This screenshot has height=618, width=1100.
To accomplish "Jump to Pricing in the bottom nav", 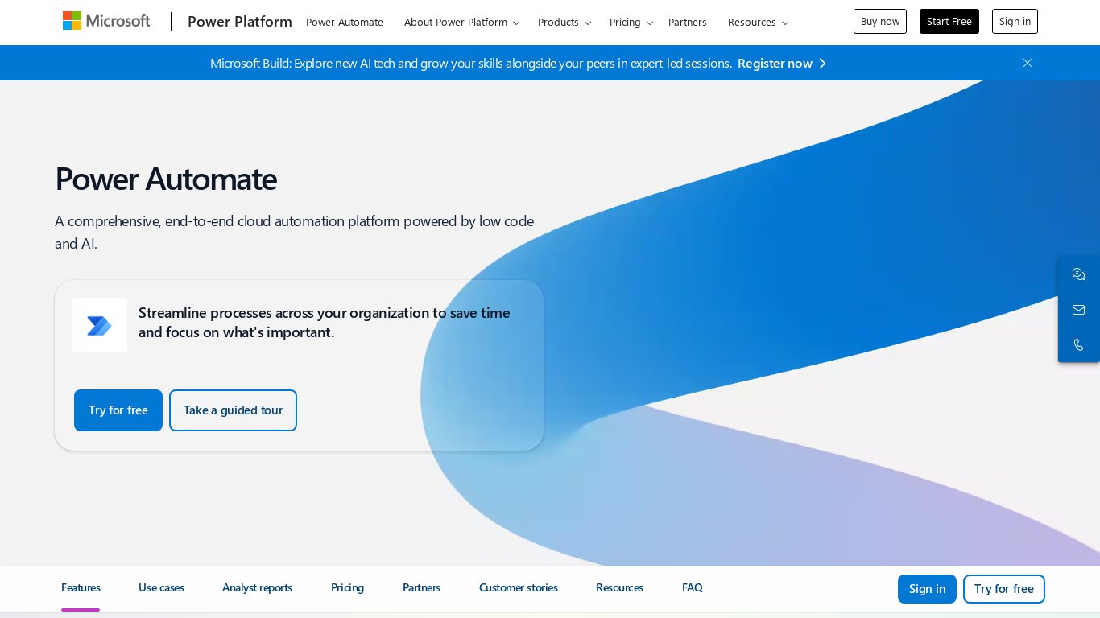I will point(347,588).
